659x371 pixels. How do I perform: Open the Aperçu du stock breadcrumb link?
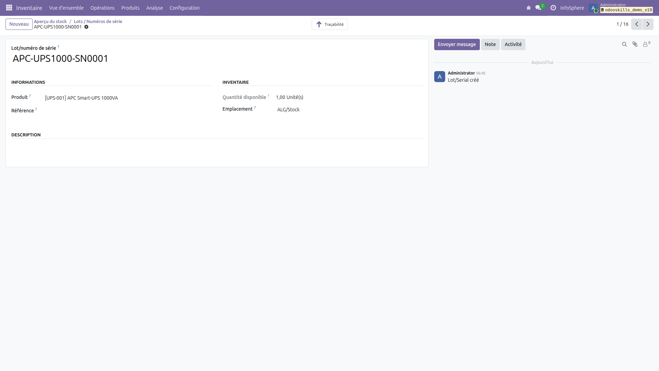click(50, 21)
